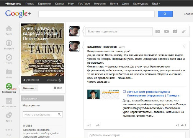This screenshot has height=138, width=193.
Task: Open +Владимир in the top bar
Action: (x=13, y=3)
